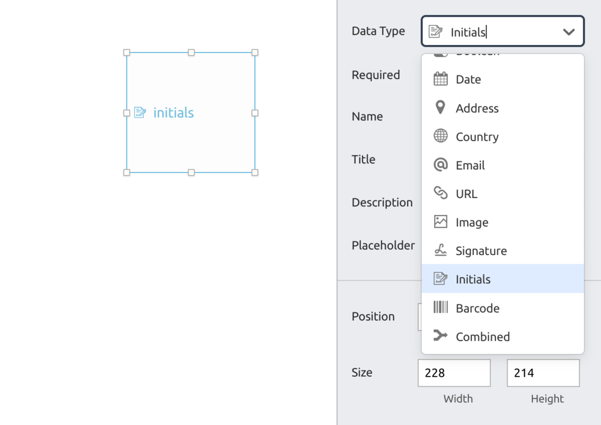Click into the Width size field
This screenshot has width=601, height=425.
pos(454,373)
